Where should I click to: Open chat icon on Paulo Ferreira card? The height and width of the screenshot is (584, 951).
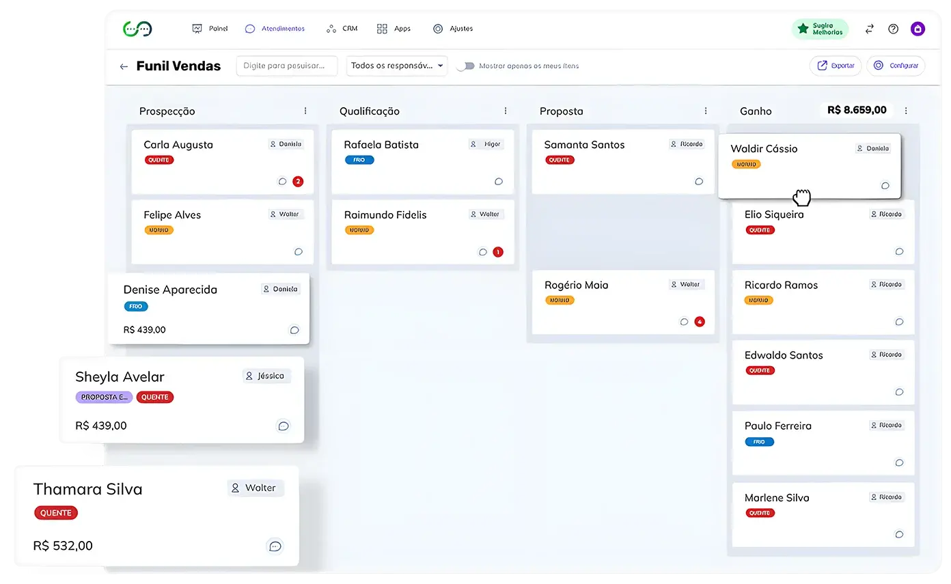899,462
